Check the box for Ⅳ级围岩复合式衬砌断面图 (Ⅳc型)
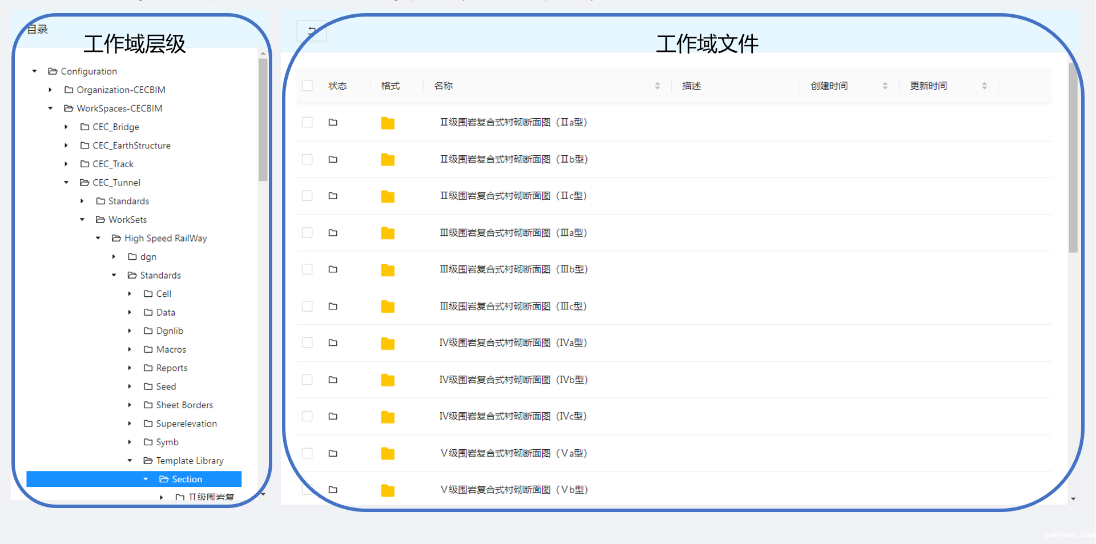The image size is (1096, 544). (x=307, y=416)
